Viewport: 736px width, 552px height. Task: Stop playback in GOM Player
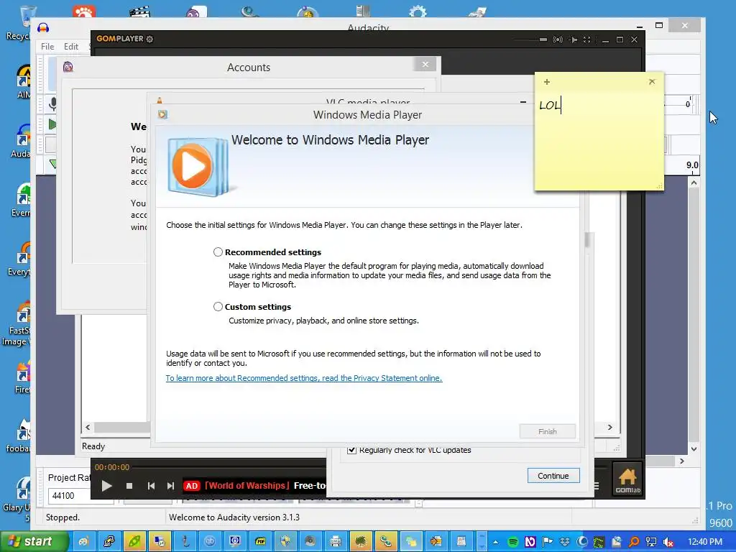[129, 486]
